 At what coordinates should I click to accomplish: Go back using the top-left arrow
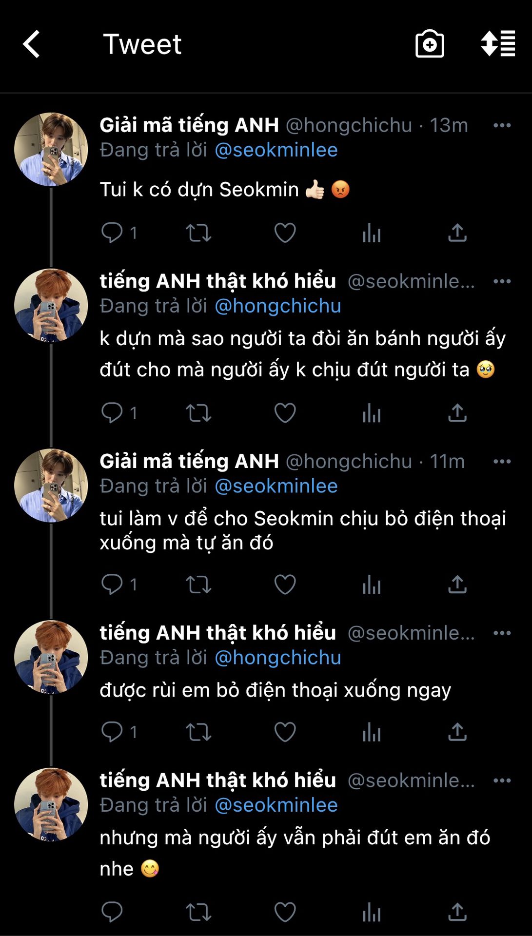point(32,44)
